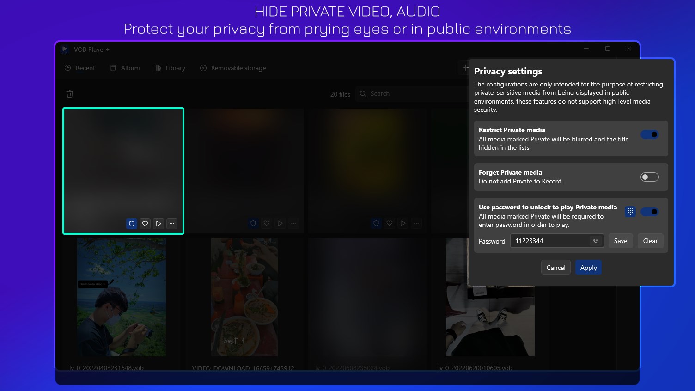Save the entered password 11223344
Image resolution: width=695 pixels, height=391 pixels.
(621, 241)
